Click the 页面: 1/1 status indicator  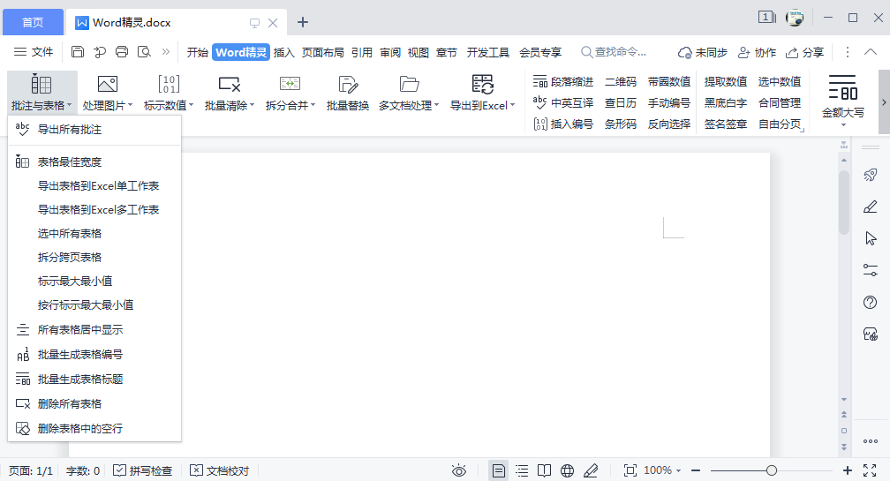pyautogui.click(x=31, y=470)
